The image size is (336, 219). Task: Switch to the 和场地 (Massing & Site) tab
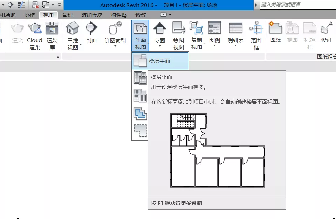pyautogui.click(x=8, y=15)
